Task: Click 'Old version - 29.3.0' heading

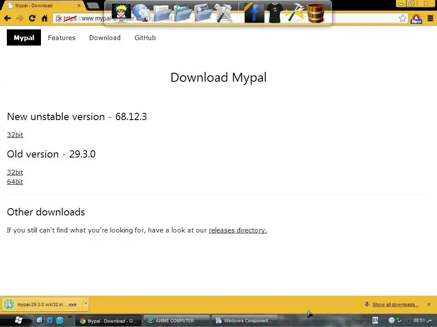Action: [51, 154]
